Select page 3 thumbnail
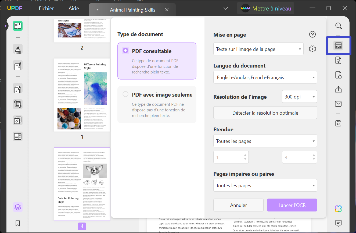 82,95
